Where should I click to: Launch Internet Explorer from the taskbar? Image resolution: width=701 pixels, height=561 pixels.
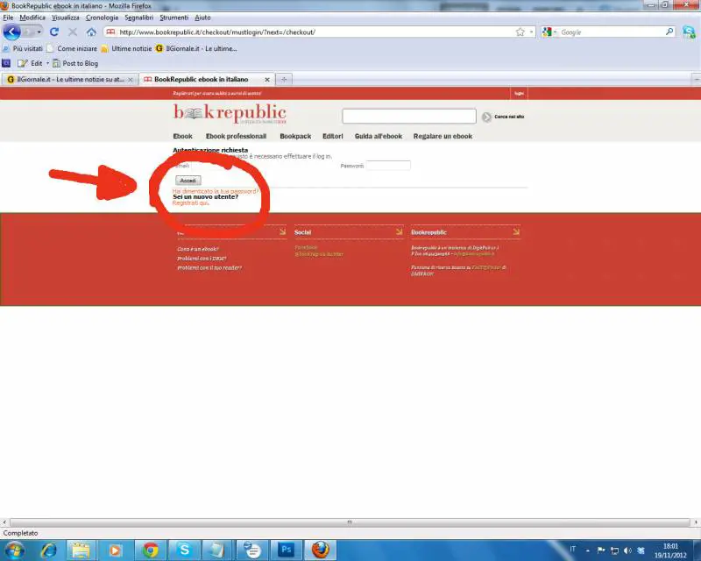tap(48, 550)
